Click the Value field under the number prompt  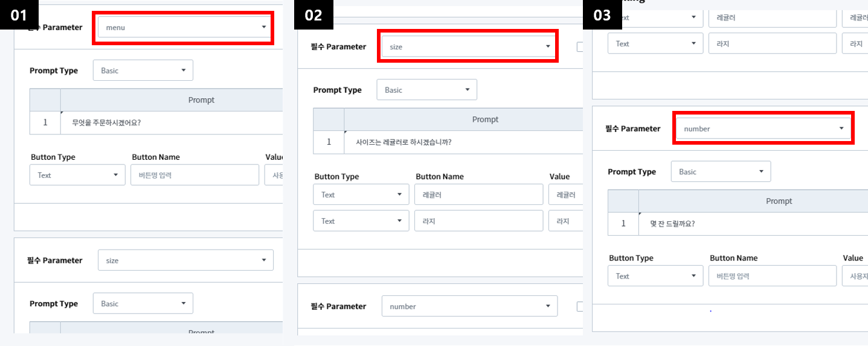tap(855, 276)
